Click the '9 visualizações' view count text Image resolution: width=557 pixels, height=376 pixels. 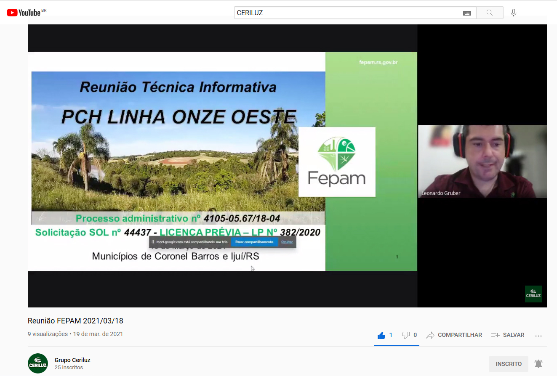[48, 334]
